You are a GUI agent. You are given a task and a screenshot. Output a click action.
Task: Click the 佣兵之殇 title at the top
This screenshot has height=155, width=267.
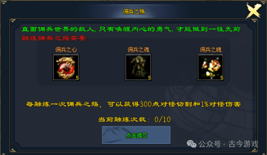point(134,12)
